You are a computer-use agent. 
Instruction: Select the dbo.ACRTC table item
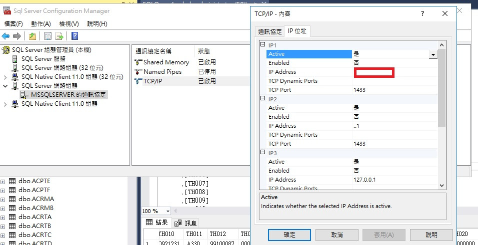(x=35, y=235)
